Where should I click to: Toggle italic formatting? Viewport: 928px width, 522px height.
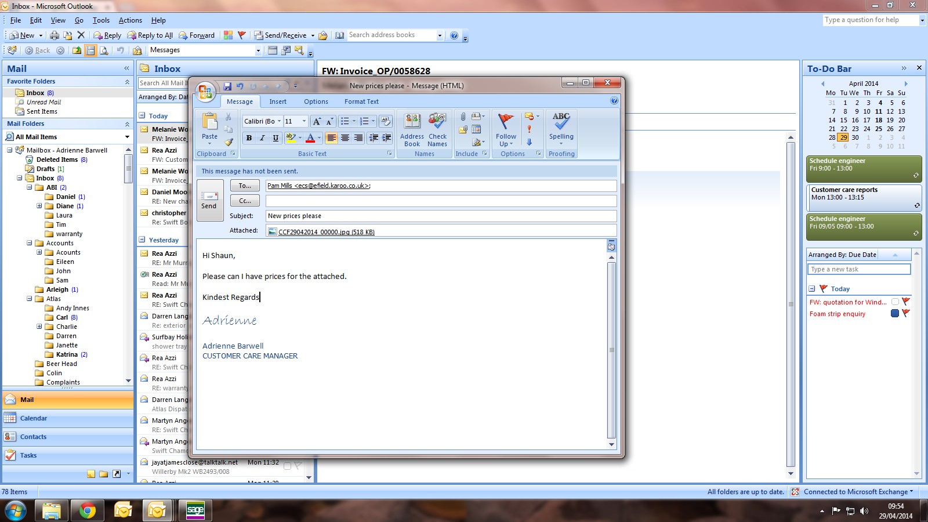tap(262, 138)
